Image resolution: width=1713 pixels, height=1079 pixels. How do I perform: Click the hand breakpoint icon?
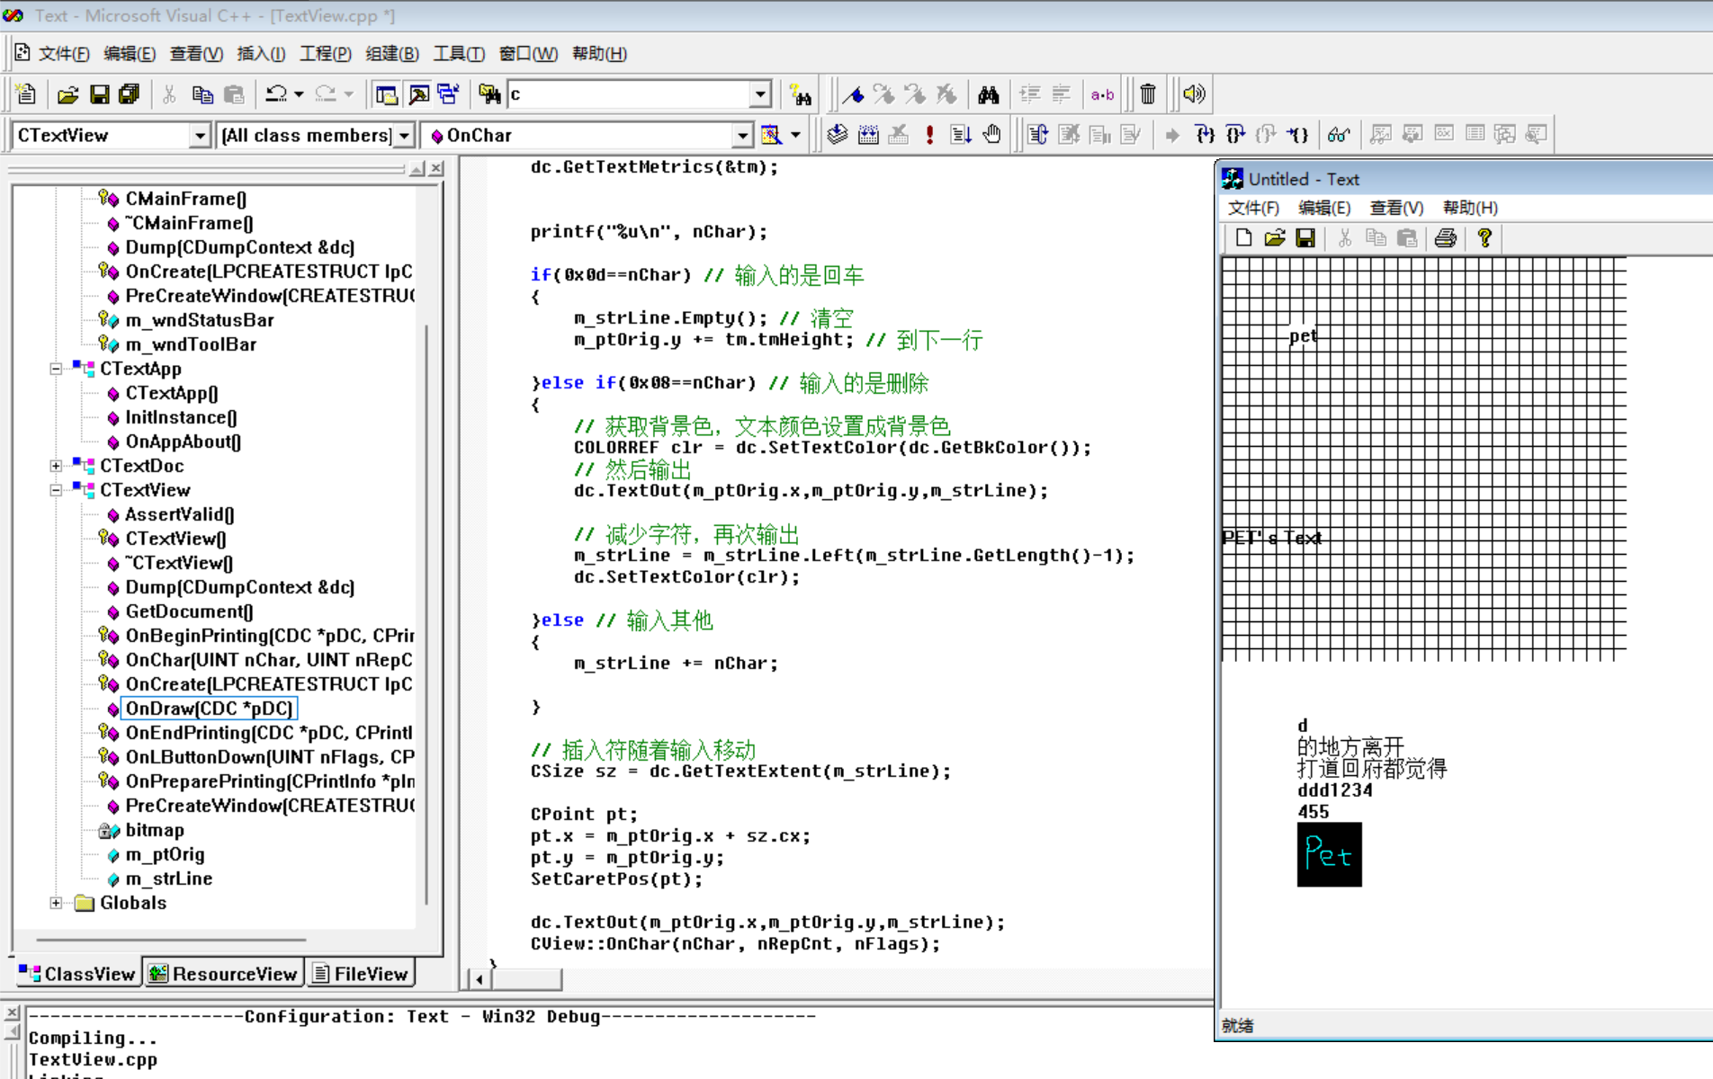click(991, 135)
